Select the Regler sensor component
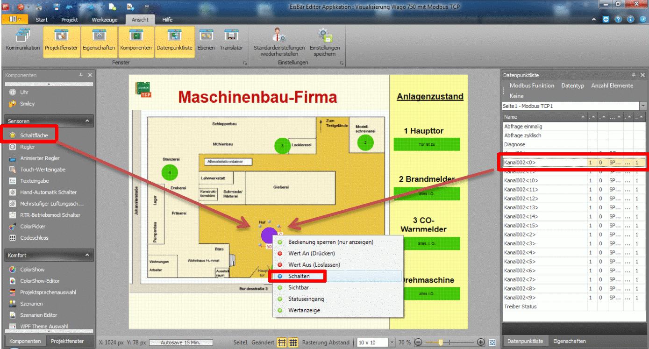649x349 pixels. point(22,147)
